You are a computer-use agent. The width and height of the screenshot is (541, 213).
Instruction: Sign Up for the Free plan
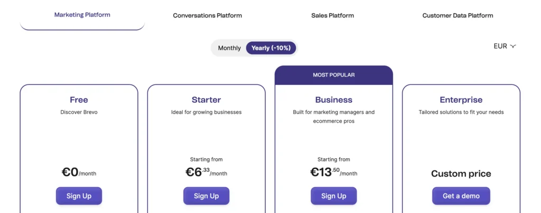pos(79,196)
